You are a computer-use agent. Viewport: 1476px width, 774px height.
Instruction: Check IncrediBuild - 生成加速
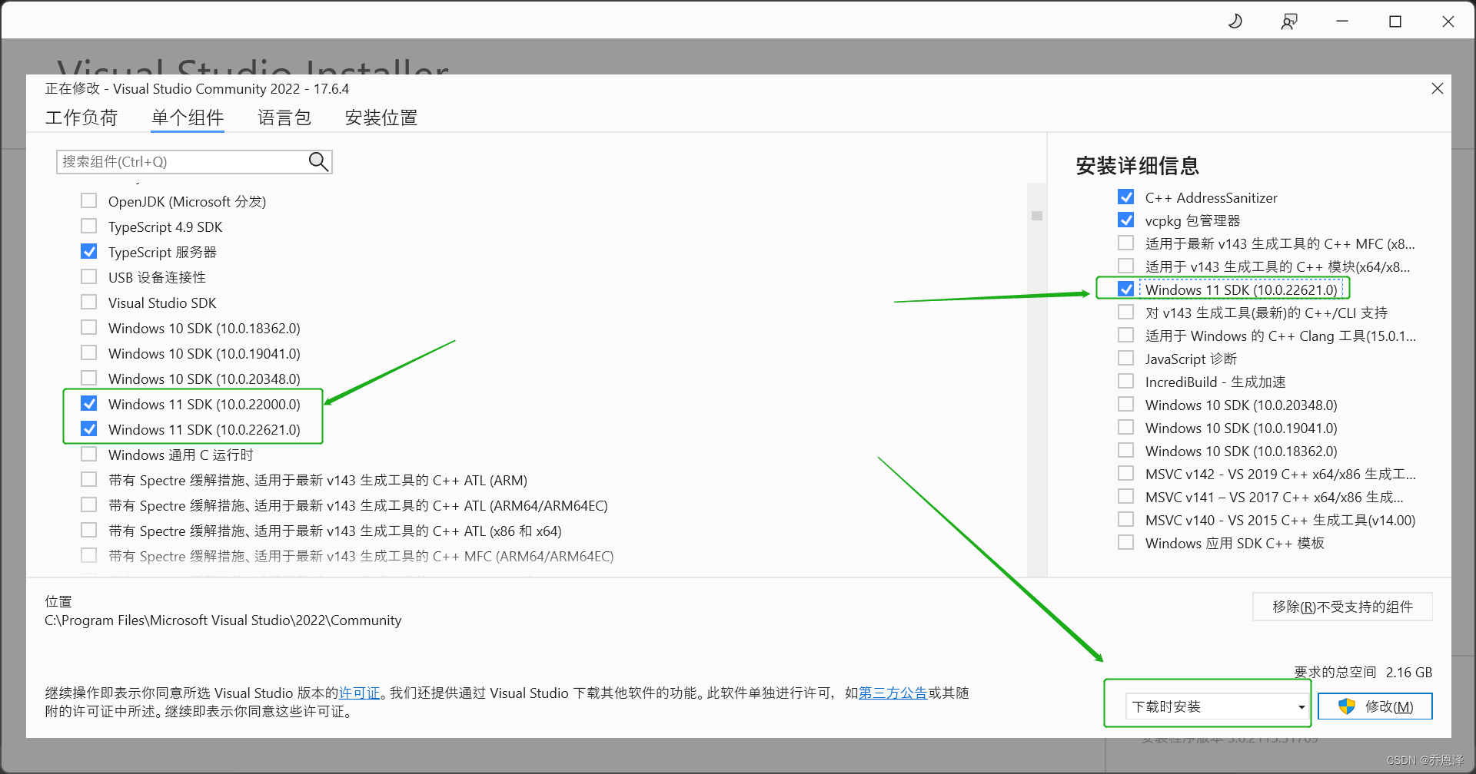[1125, 381]
